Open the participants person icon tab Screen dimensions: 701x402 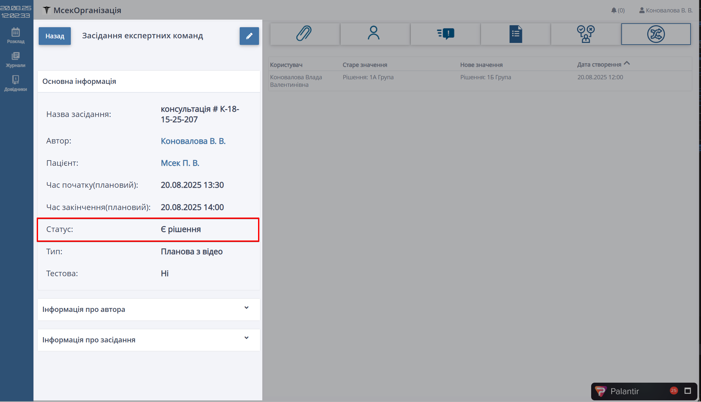pyautogui.click(x=374, y=34)
